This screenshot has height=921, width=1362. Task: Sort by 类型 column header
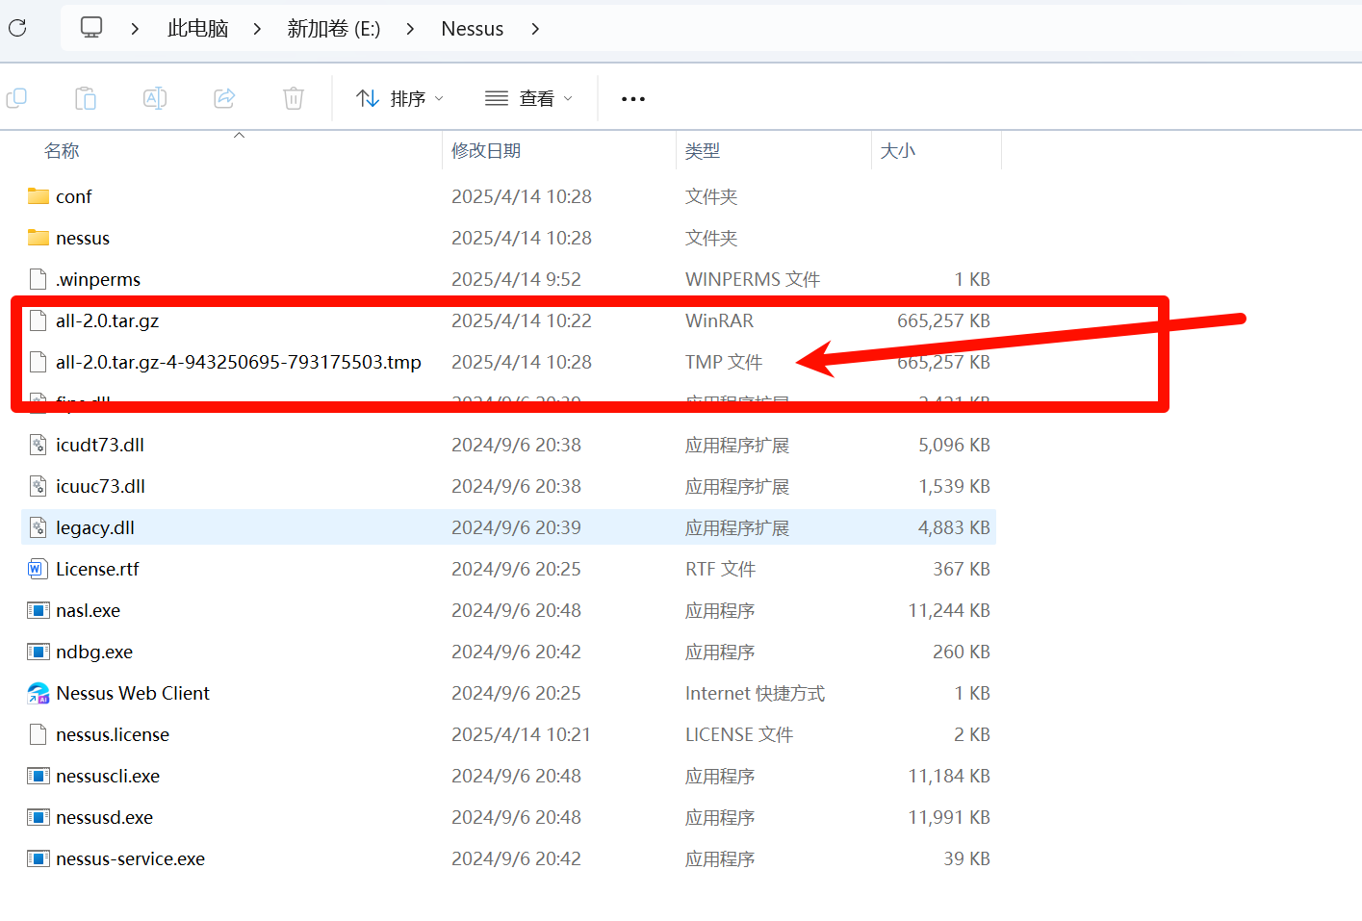coord(703,151)
